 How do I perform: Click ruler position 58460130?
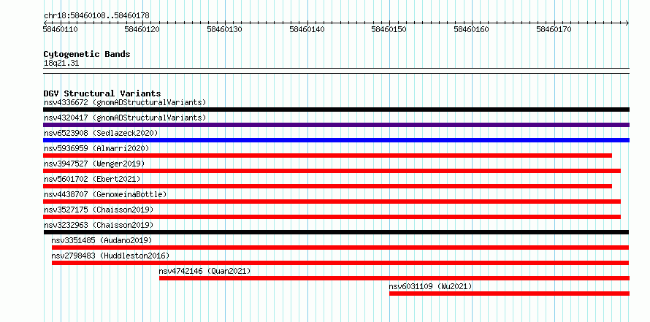coord(224,29)
